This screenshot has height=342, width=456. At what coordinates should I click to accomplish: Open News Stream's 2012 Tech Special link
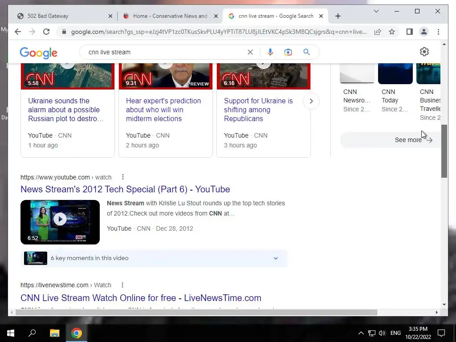125,189
